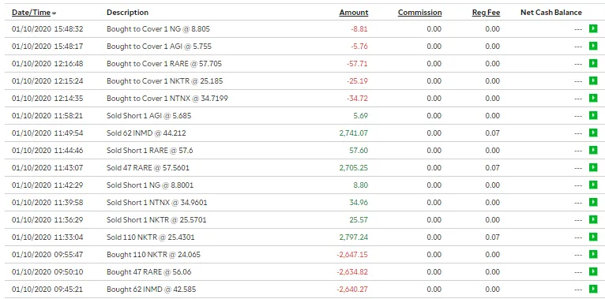The width and height of the screenshot is (605, 299).
Task: Click the amount -2,647.15
Action: (x=352, y=254)
